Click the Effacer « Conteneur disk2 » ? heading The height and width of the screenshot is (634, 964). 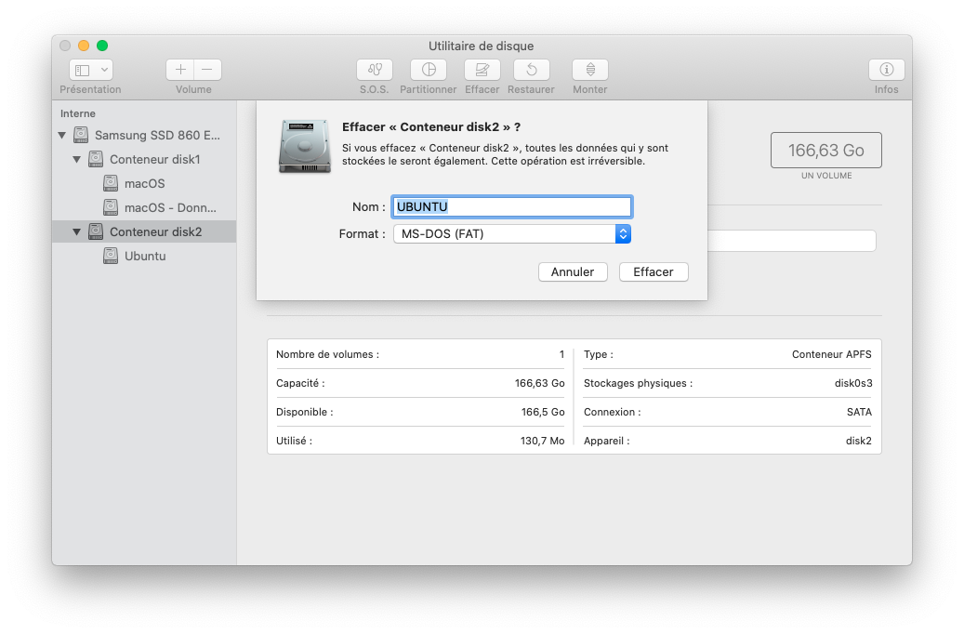click(431, 127)
